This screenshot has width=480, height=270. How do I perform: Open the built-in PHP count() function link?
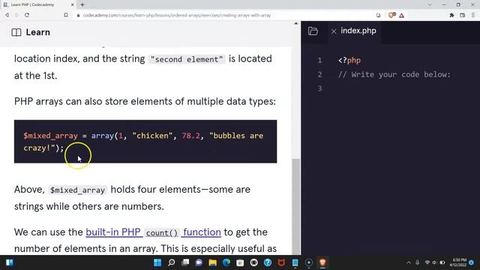coord(153,232)
